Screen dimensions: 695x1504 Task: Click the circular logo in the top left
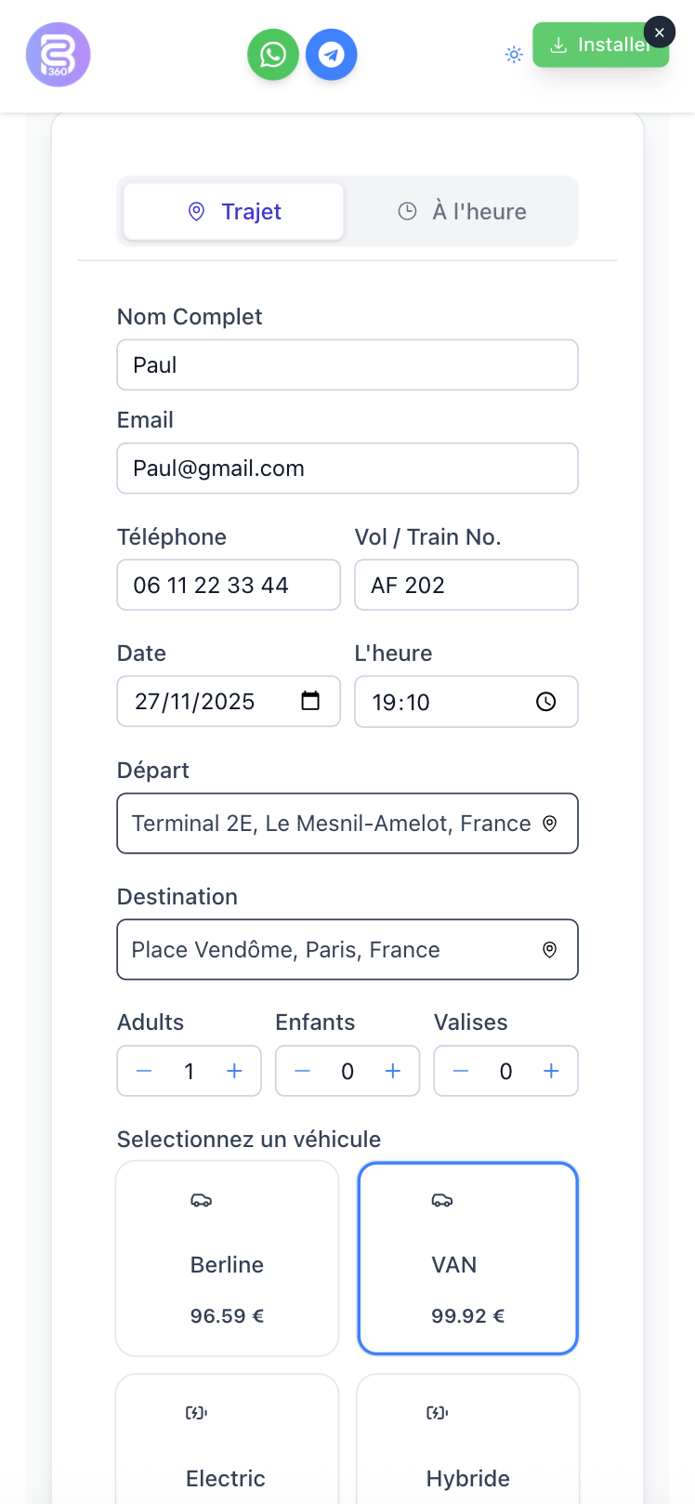coord(58,54)
